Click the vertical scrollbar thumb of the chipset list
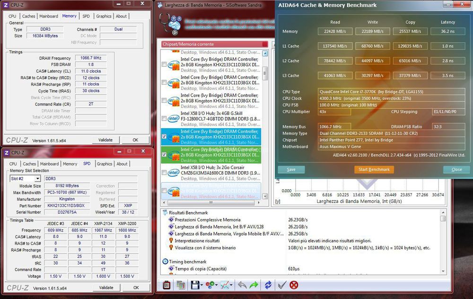The image size is (473, 299). point(265,73)
